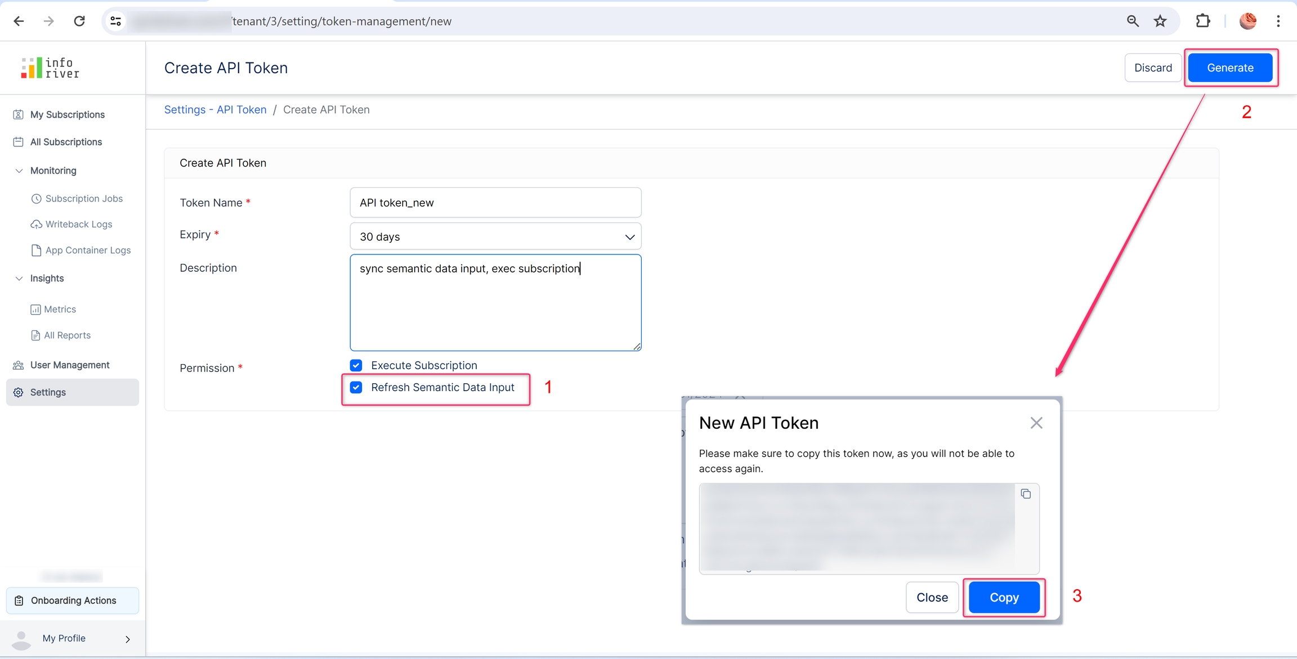Viewport: 1297px width, 659px height.
Task: Uncheck Execute Subscription permission
Action: [356, 365]
